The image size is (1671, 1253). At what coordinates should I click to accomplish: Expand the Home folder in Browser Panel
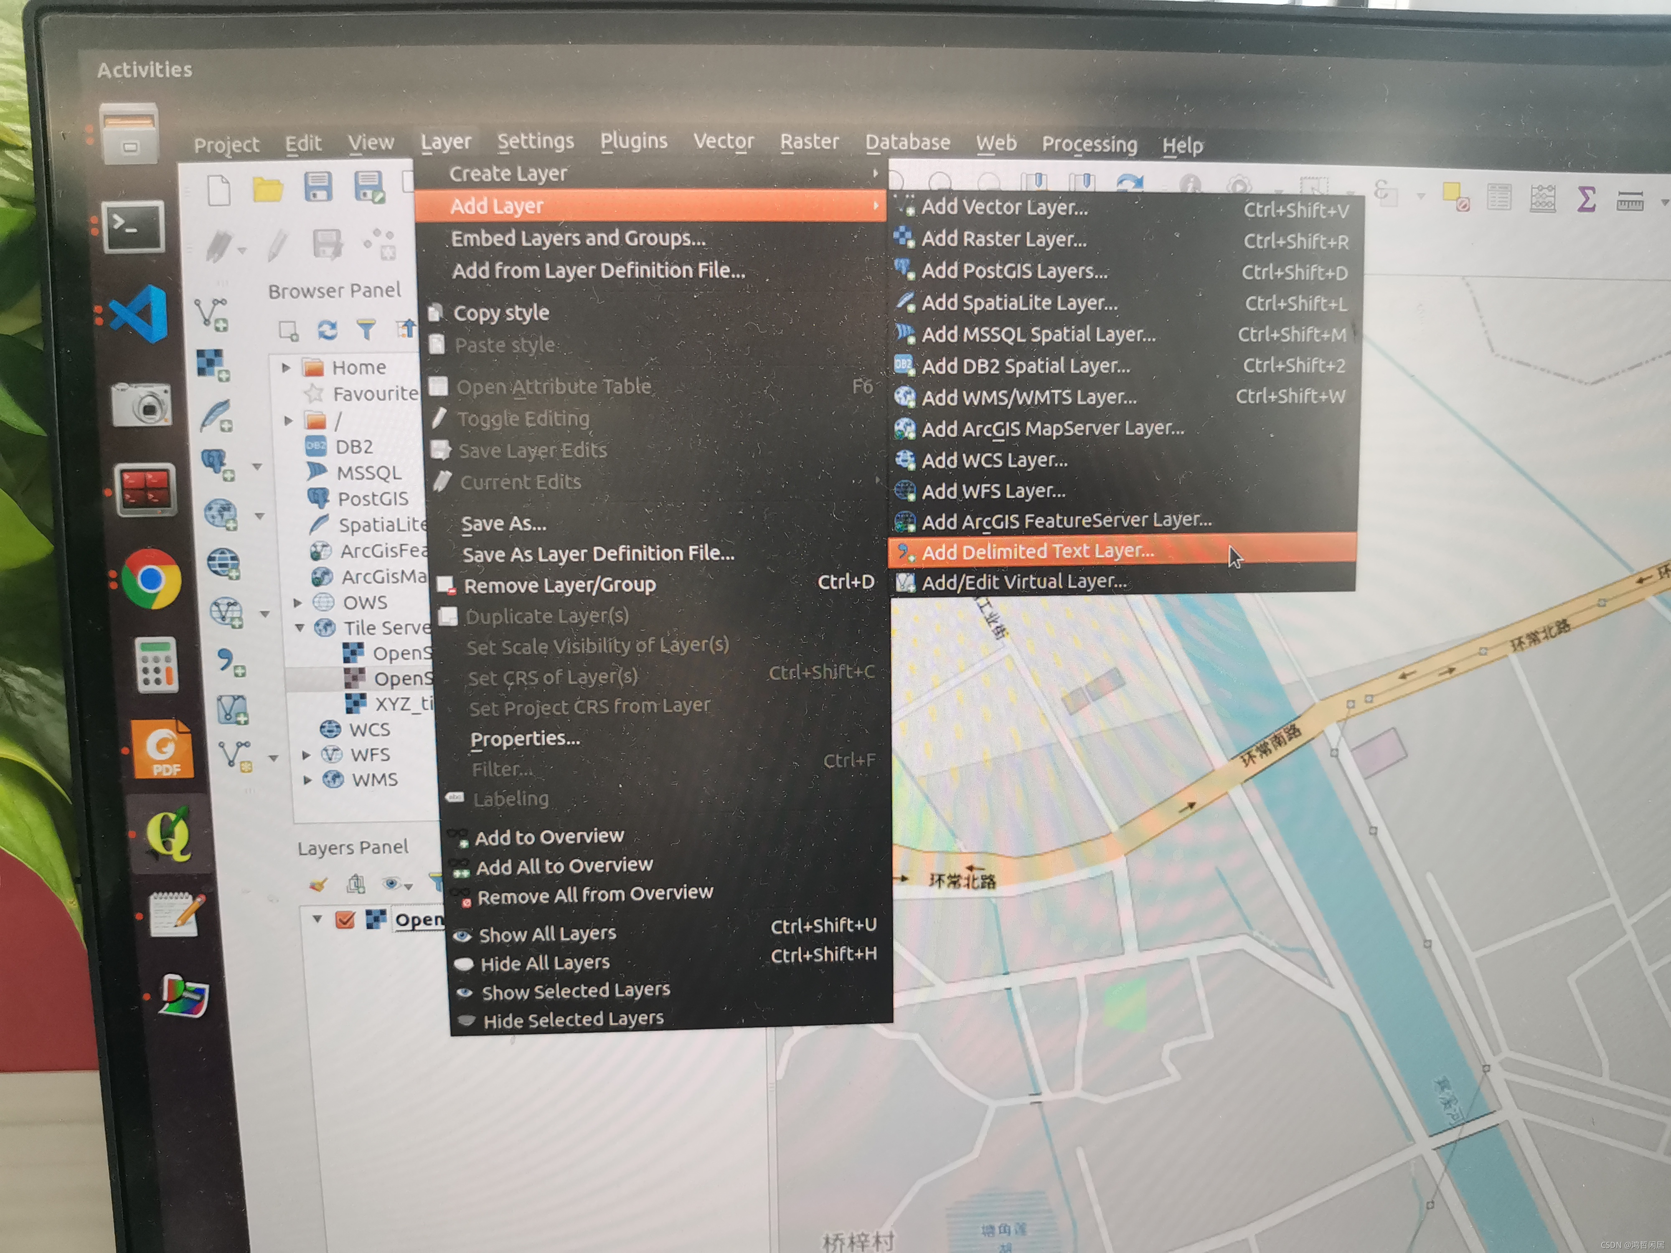click(286, 368)
